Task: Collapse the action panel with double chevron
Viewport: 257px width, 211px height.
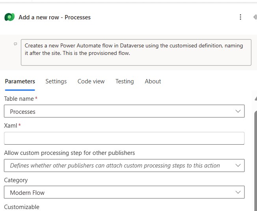Action: click(255, 17)
